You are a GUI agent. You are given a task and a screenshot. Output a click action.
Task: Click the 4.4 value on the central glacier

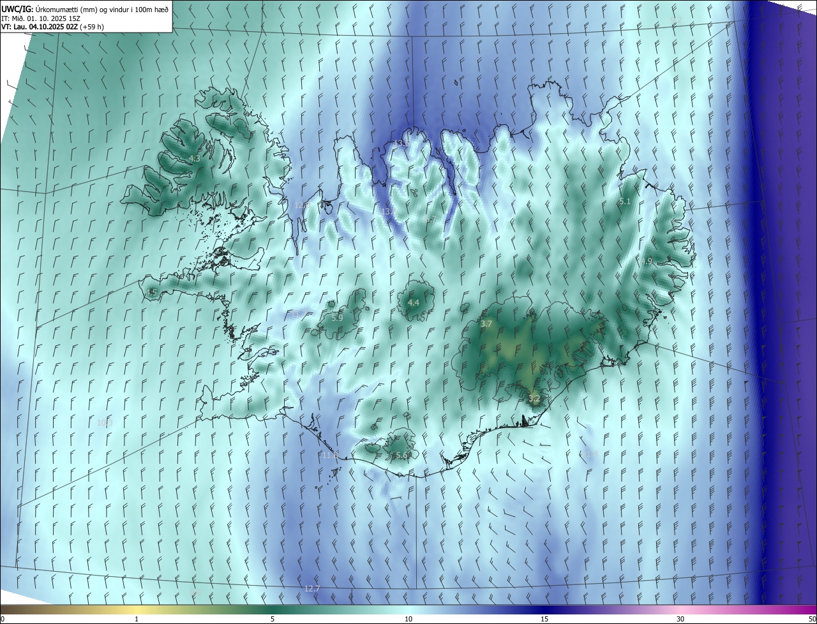(x=414, y=302)
